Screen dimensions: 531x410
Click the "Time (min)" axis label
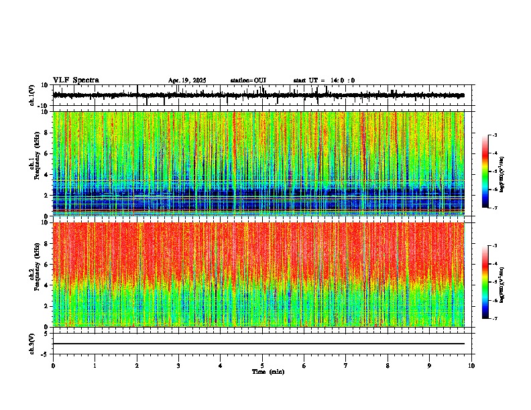click(x=268, y=372)
